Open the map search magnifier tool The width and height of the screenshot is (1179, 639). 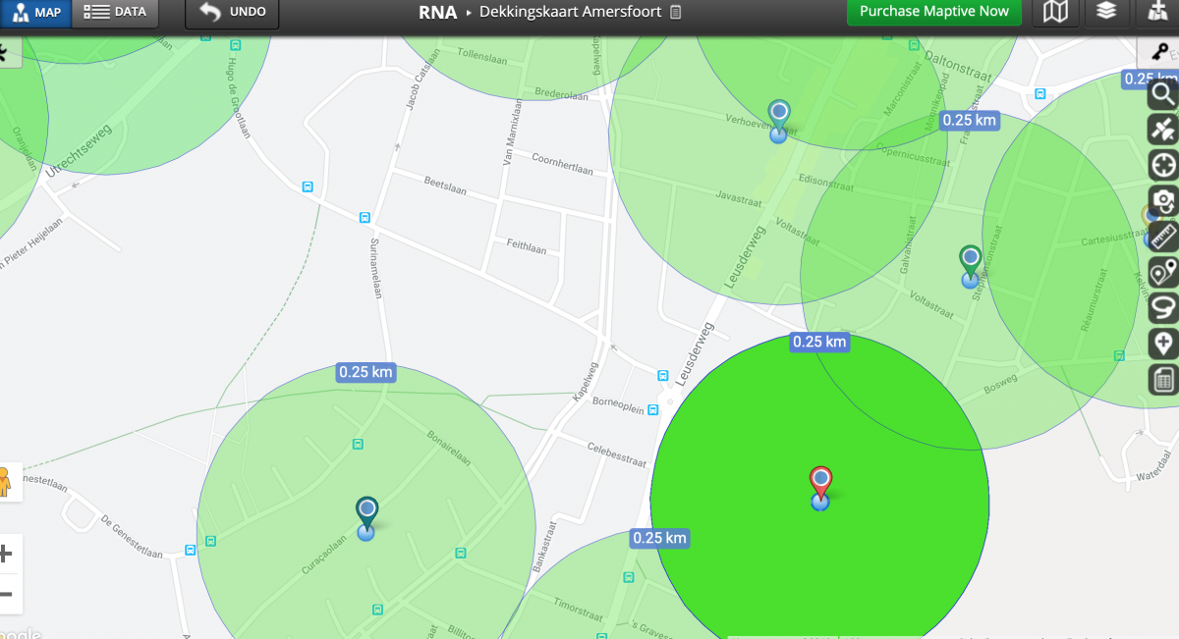(x=1162, y=95)
